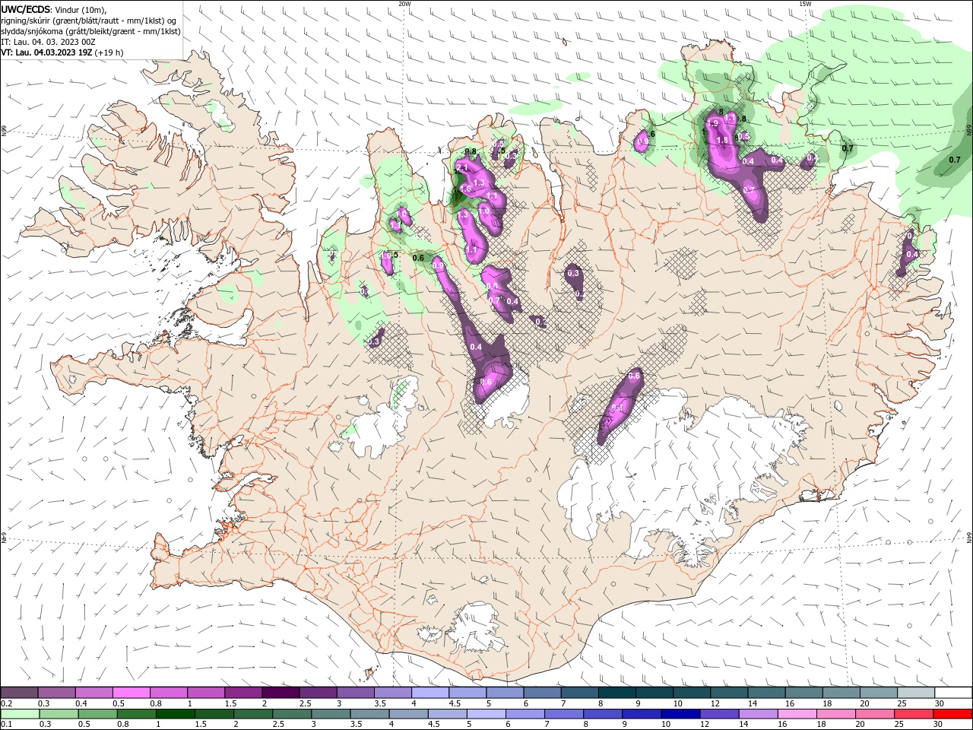The image size is (973, 730).
Task: Click the 1.9 snowfall value on the map
Action: coord(712,123)
